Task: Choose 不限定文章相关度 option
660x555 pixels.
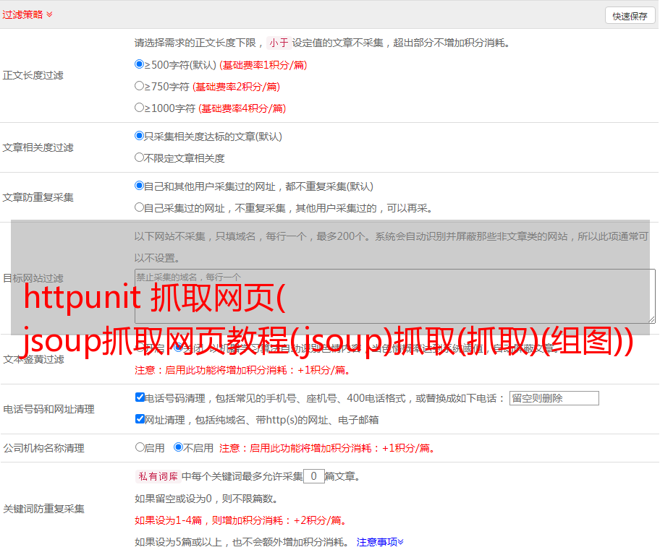Action: tap(139, 158)
